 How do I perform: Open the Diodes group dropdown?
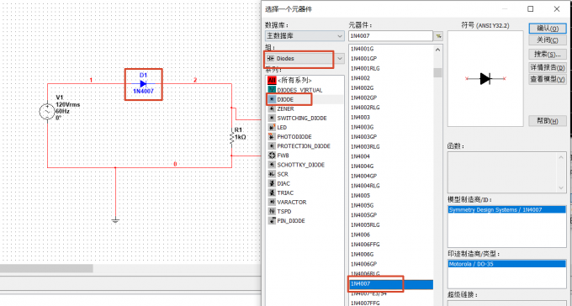[x=305, y=58]
